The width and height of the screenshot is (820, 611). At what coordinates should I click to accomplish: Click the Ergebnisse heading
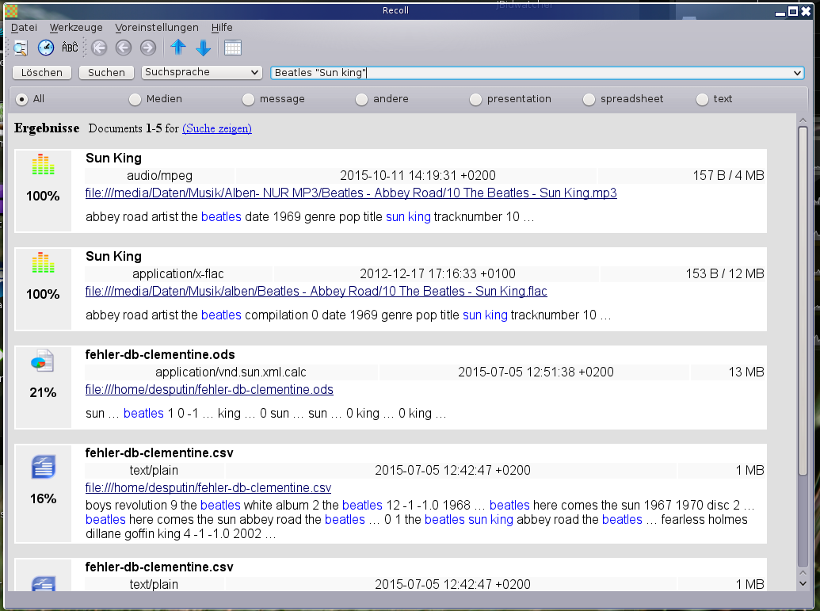(47, 128)
